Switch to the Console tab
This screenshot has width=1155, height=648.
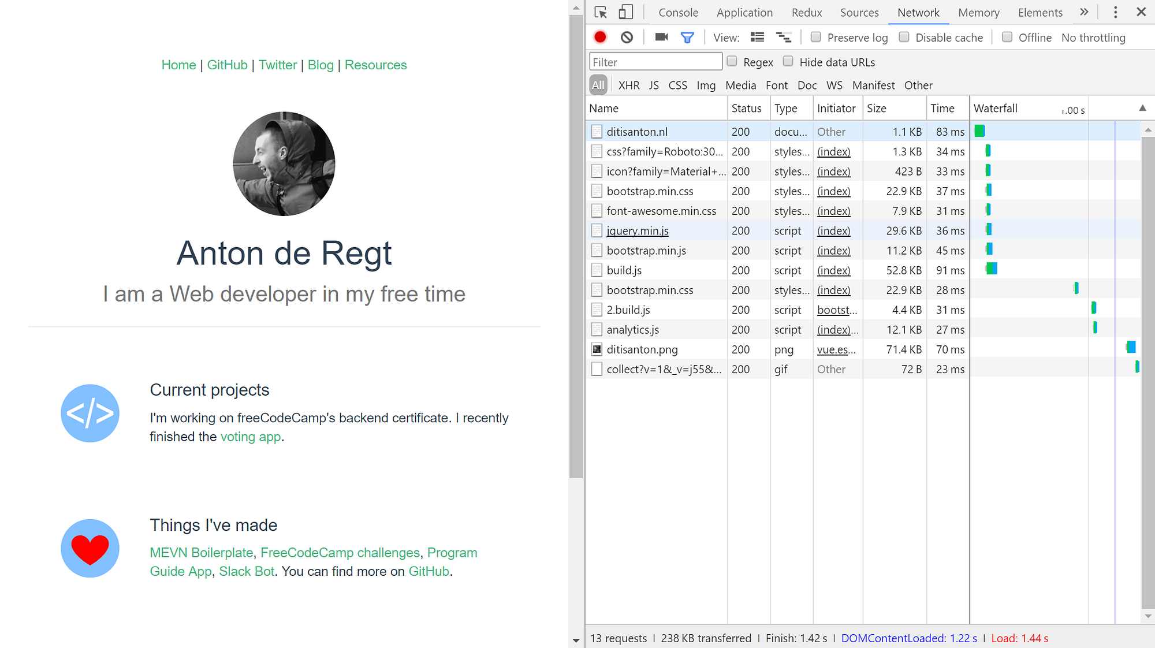pyautogui.click(x=678, y=13)
